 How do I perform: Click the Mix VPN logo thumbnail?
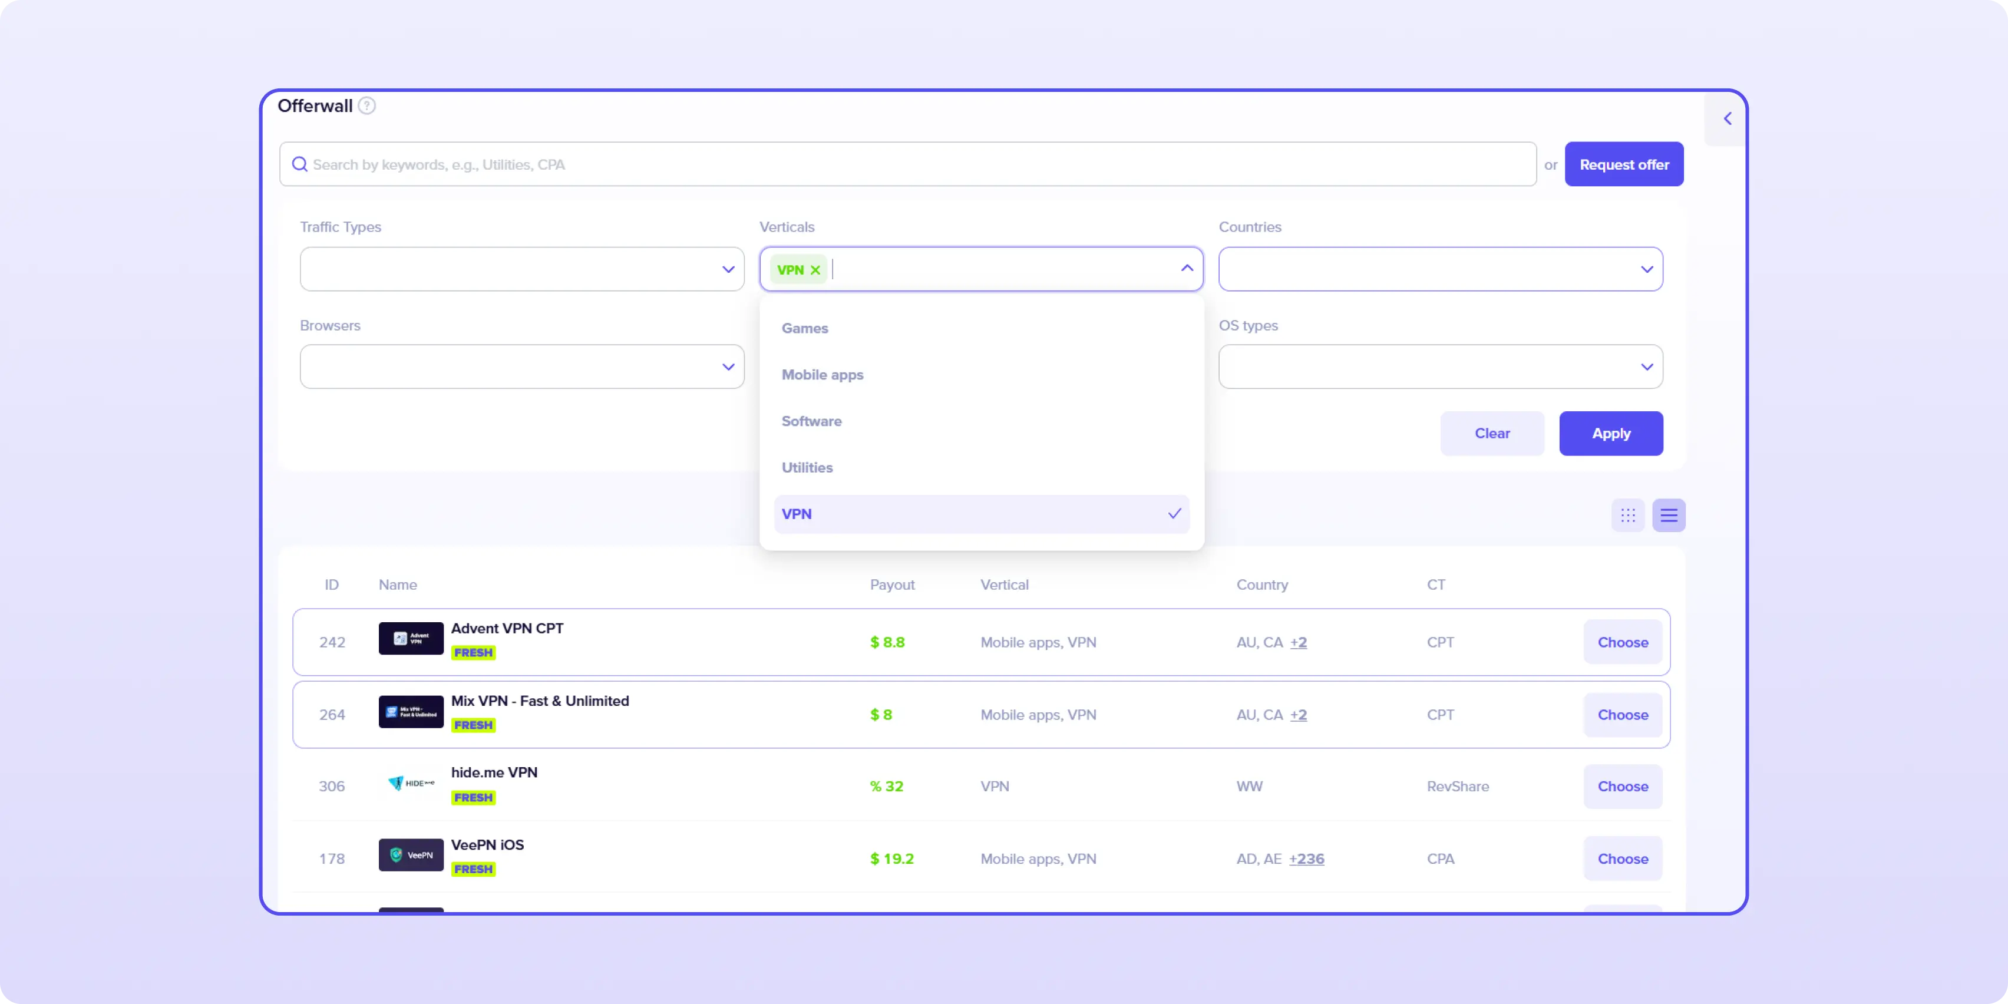[x=411, y=712]
